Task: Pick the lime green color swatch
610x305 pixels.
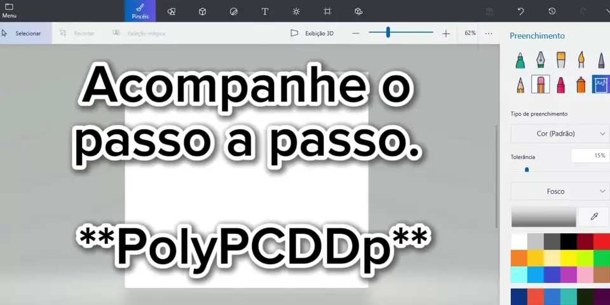Action: tap(585, 258)
